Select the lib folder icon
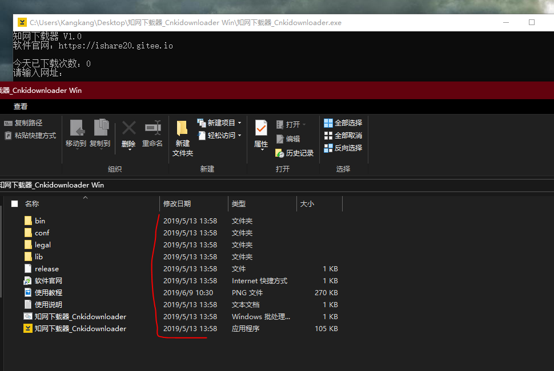The height and width of the screenshot is (371, 554). tap(28, 257)
